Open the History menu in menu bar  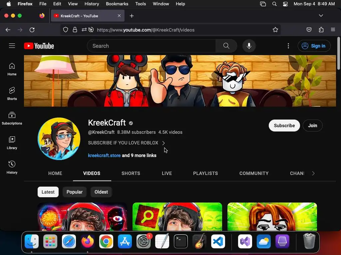[92, 4]
